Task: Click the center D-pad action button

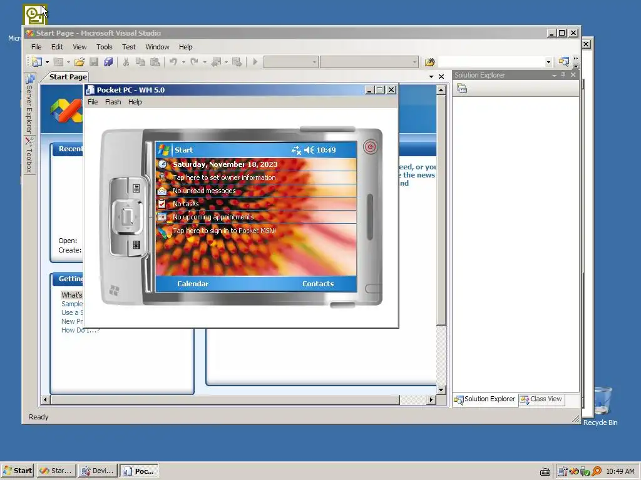Action: point(128,217)
